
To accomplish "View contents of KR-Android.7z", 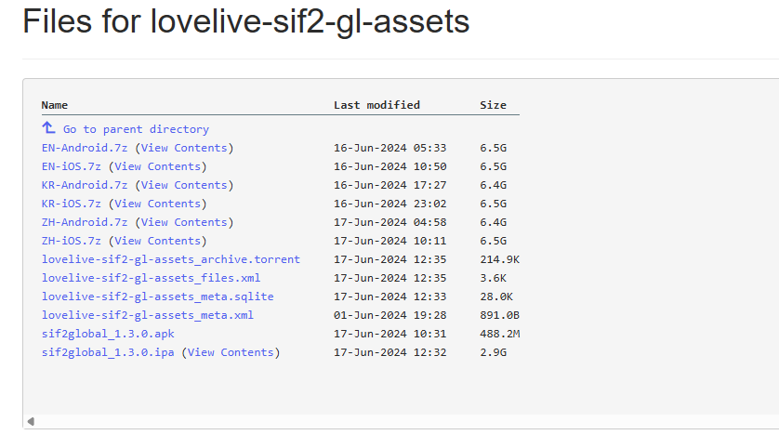I will coord(184,185).
